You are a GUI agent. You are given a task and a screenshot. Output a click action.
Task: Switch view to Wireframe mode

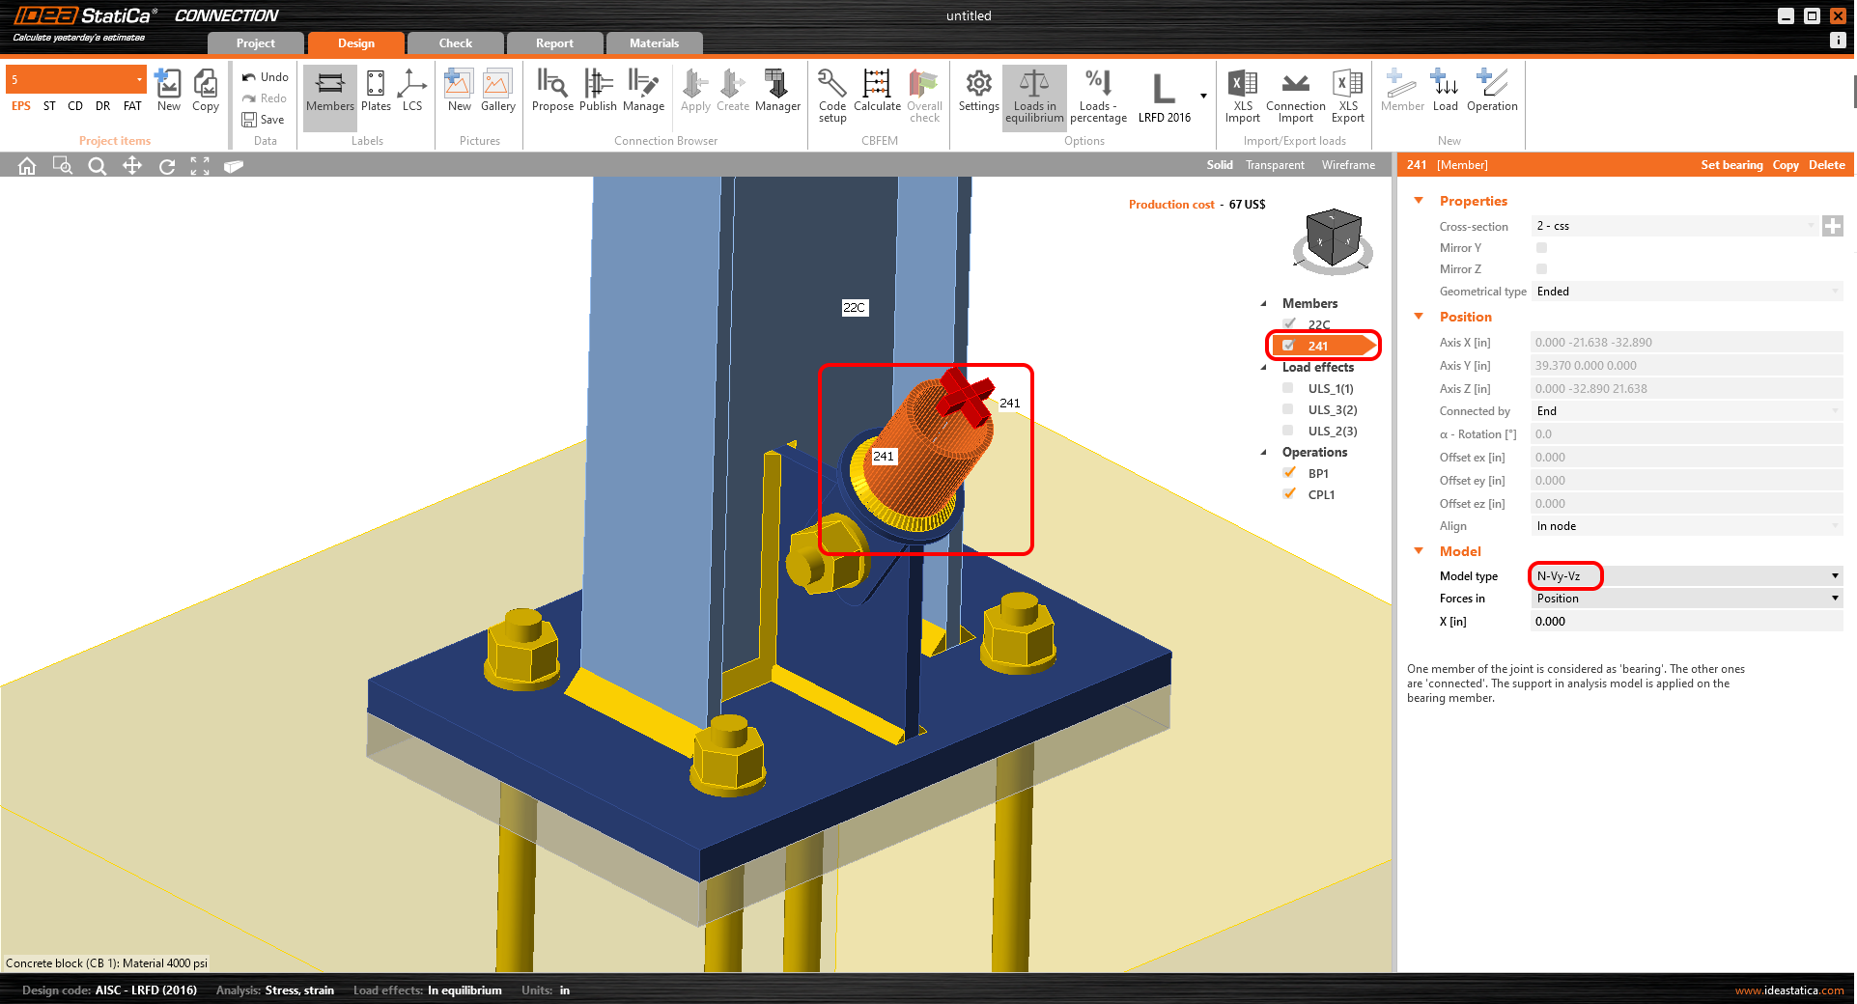tap(1348, 164)
